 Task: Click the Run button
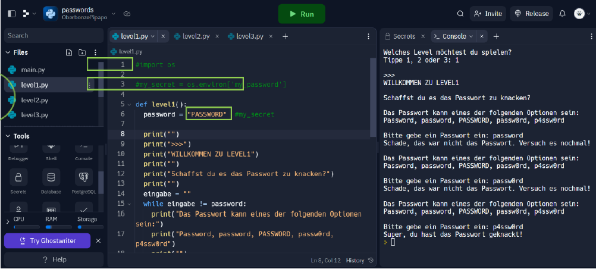point(302,14)
